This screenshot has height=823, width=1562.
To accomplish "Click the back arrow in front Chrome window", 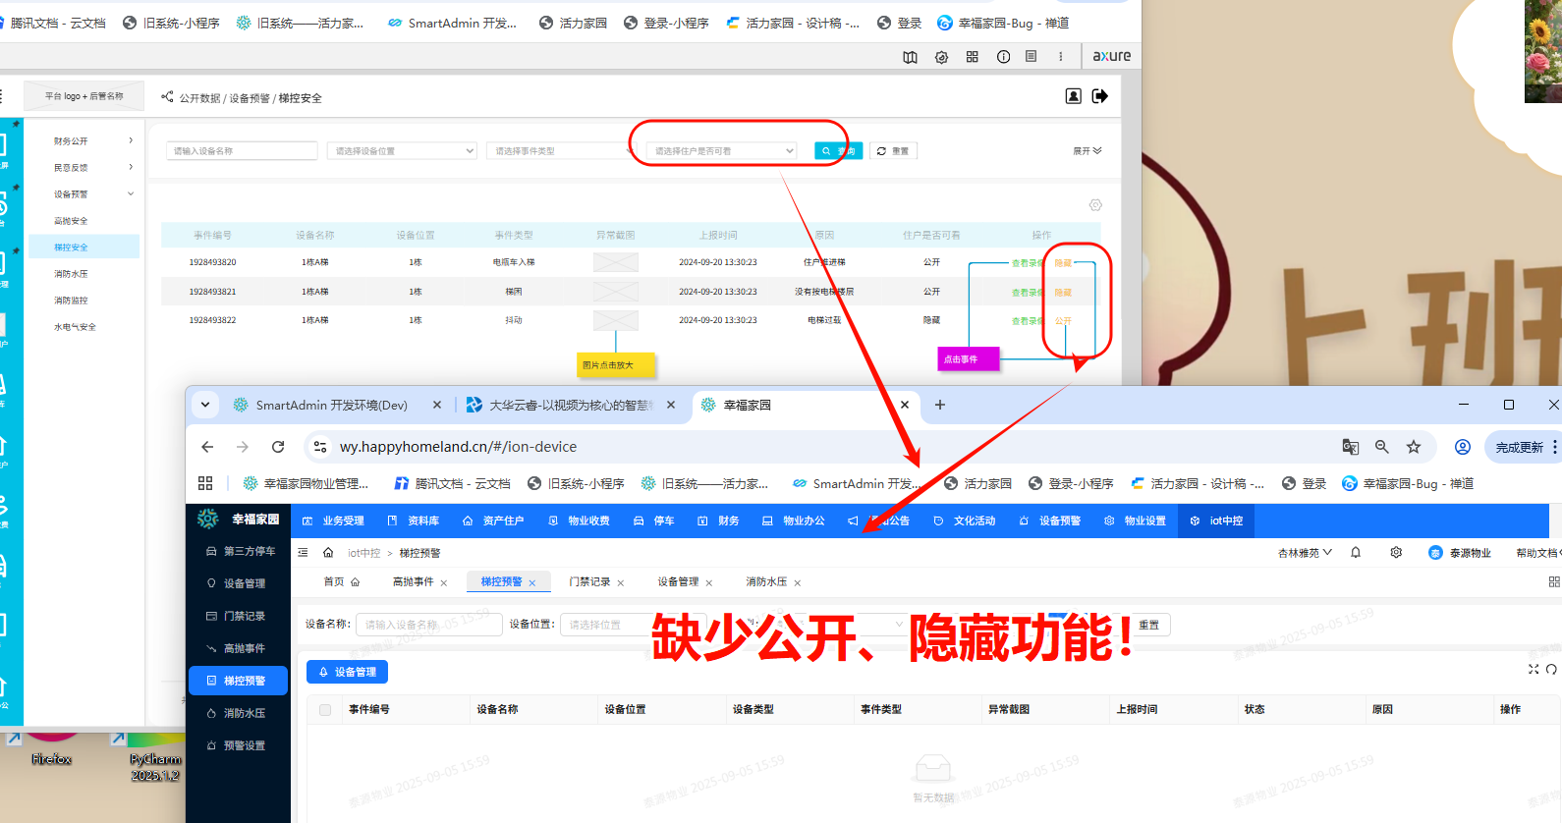I will pos(207,447).
